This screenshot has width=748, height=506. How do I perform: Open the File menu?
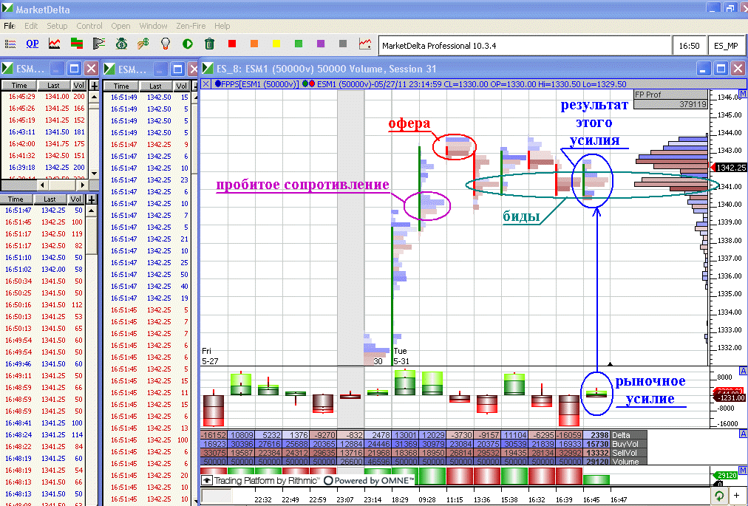[x=10, y=26]
